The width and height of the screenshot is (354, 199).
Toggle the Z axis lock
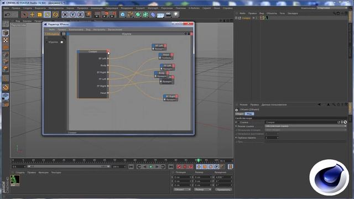[x=80, y=15]
